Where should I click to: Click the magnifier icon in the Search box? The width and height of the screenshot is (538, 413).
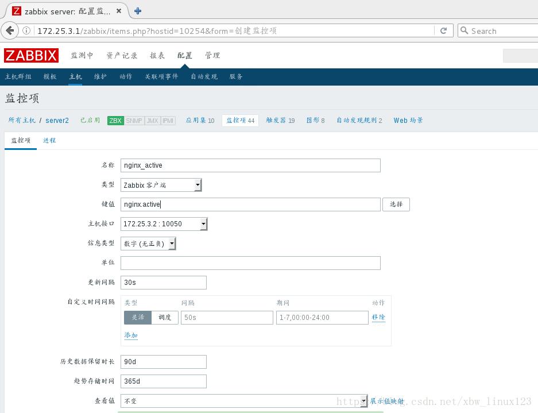(465, 30)
